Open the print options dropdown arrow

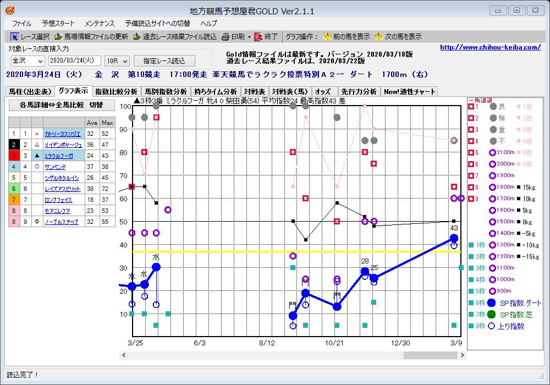click(x=249, y=37)
